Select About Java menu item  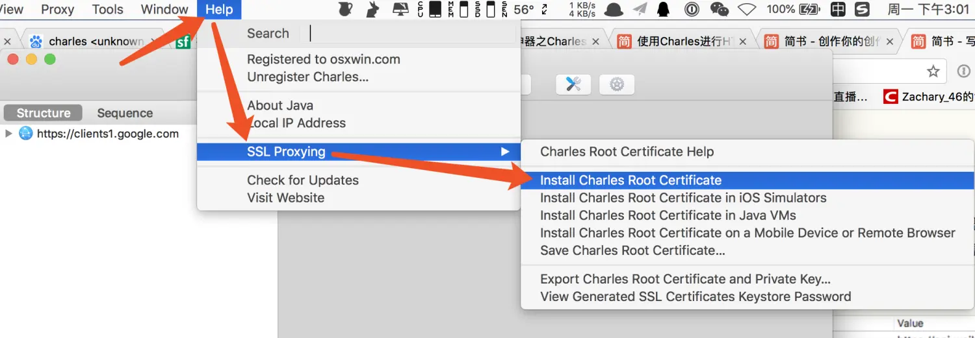click(359, 105)
